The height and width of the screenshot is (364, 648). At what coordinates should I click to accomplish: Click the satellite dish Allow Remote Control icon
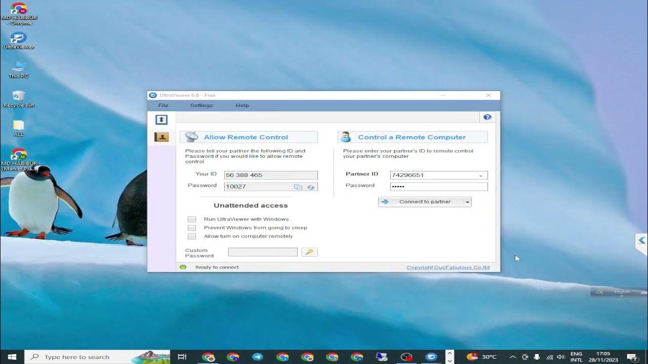[192, 137]
